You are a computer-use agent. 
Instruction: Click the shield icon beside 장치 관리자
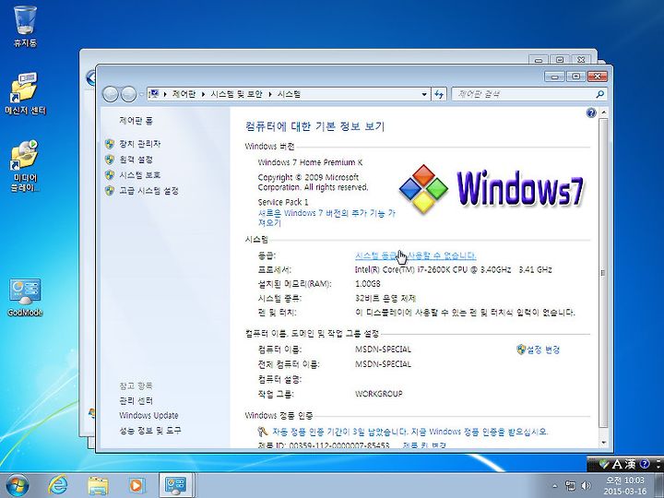(x=110, y=144)
